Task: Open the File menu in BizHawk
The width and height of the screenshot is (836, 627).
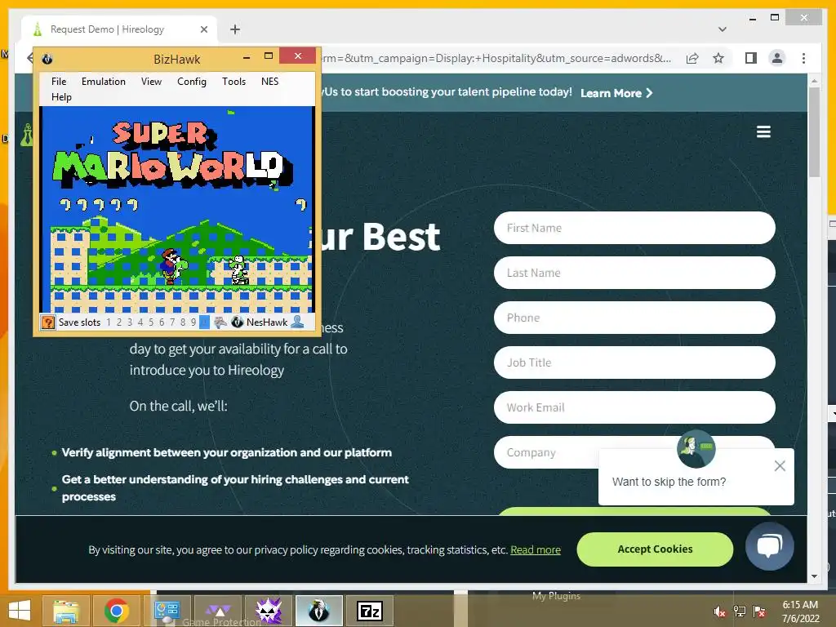Action: tap(59, 82)
